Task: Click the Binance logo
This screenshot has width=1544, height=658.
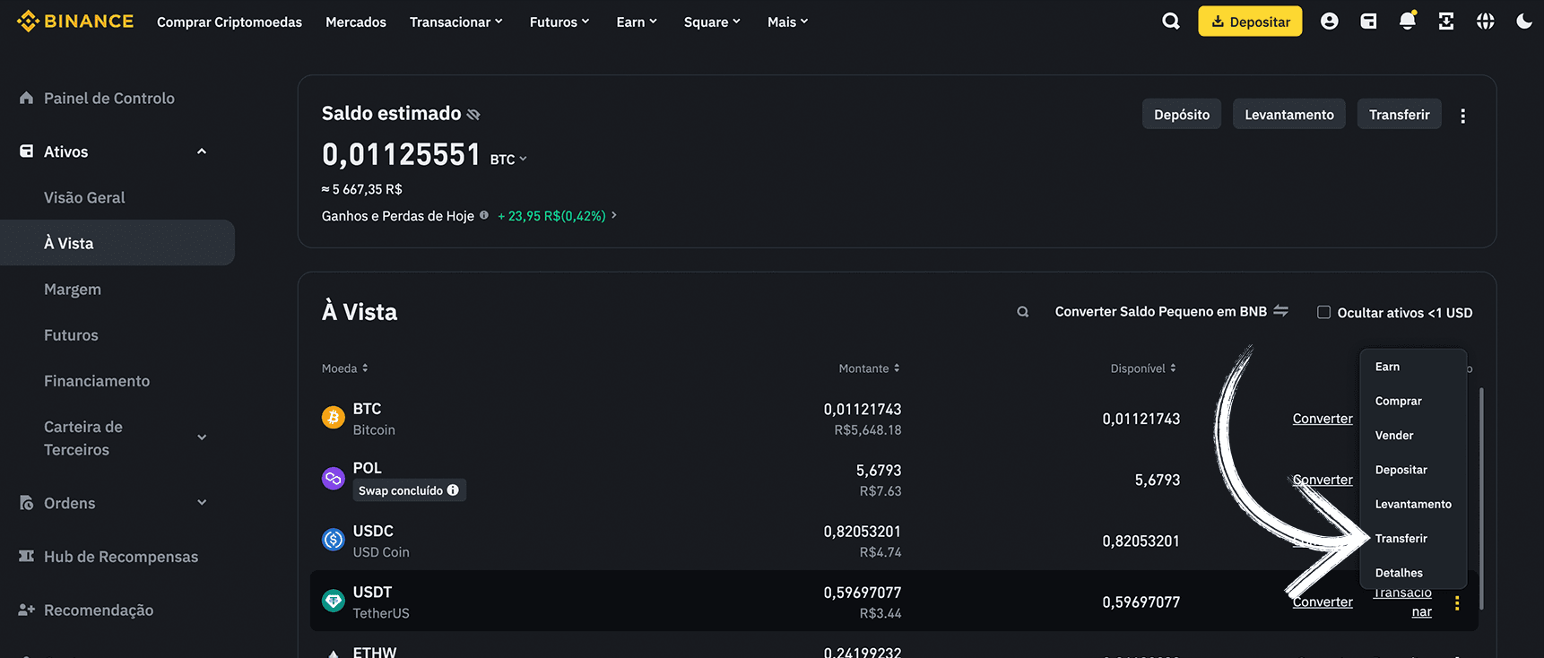Action: coord(75,22)
